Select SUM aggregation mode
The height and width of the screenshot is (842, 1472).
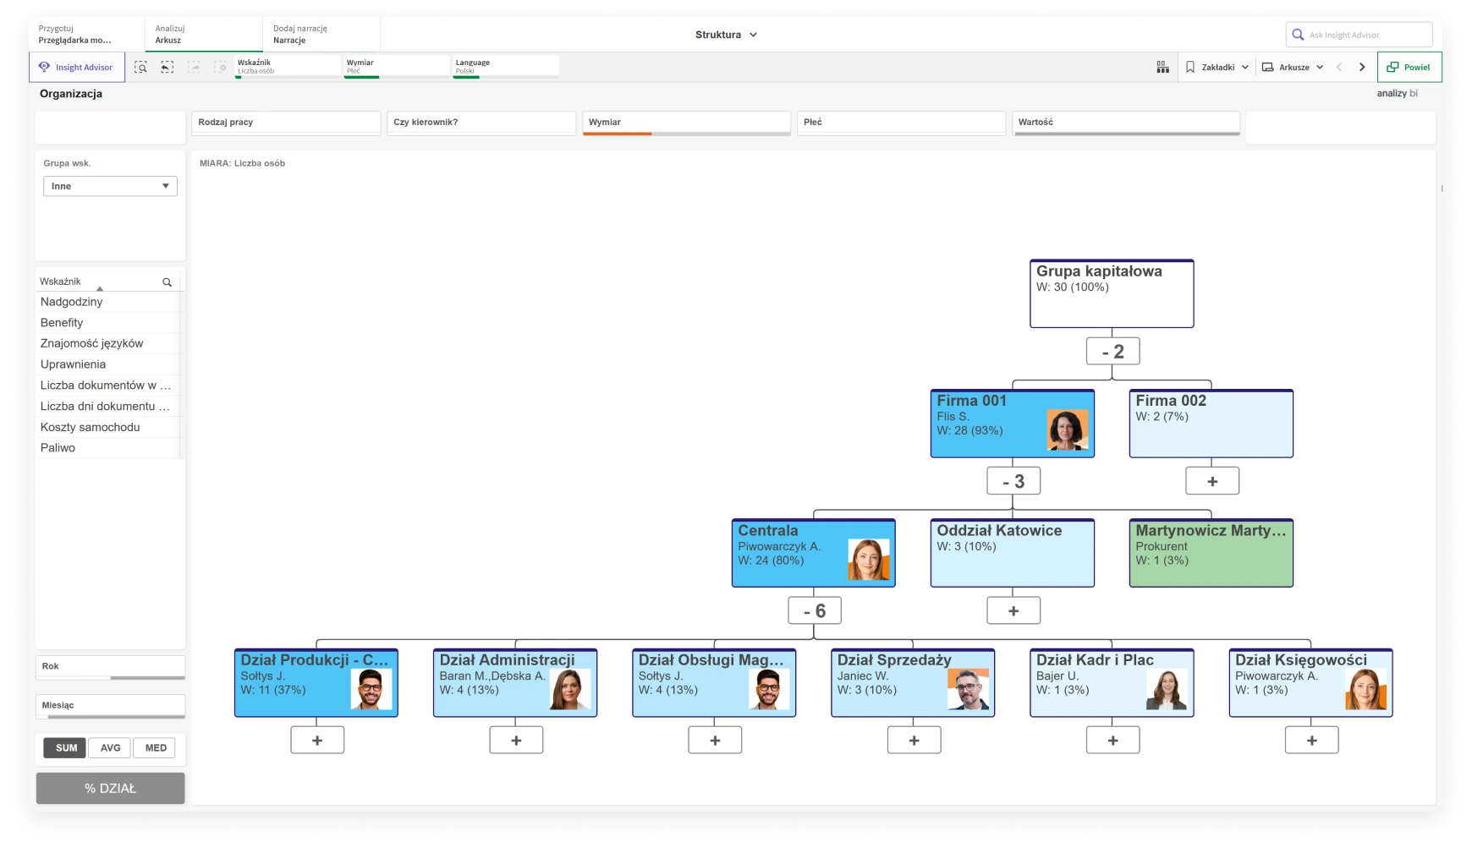click(66, 748)
